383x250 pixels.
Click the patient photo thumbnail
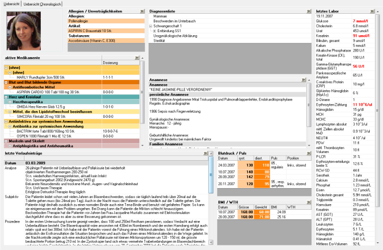(23, 31)
